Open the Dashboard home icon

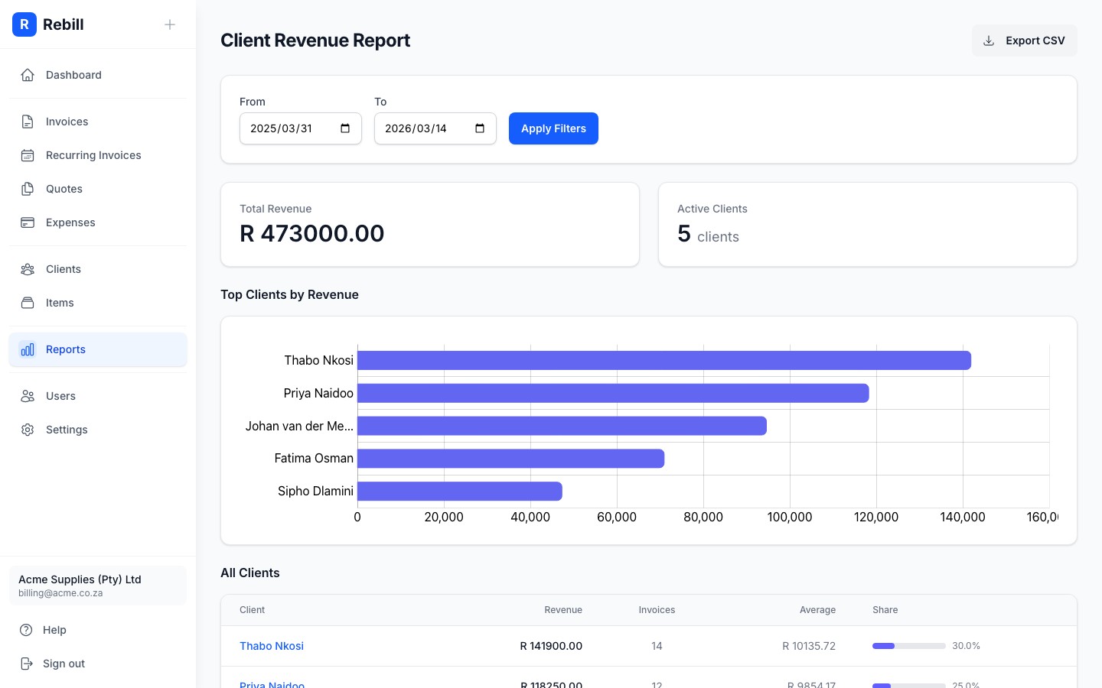28,75
